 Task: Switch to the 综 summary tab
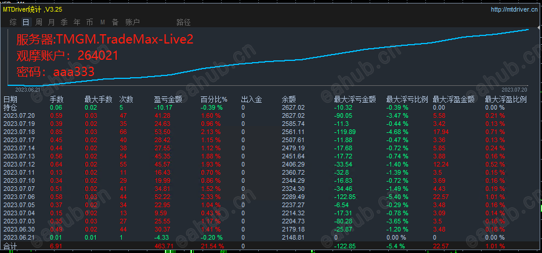(13, 23)
